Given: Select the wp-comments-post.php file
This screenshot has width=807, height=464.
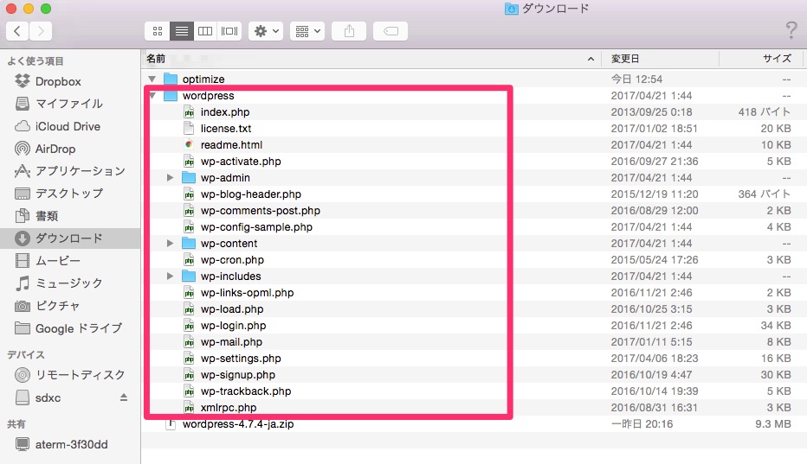Looking at the screenshot, I should pyautogui.click(x=260, y=211).
